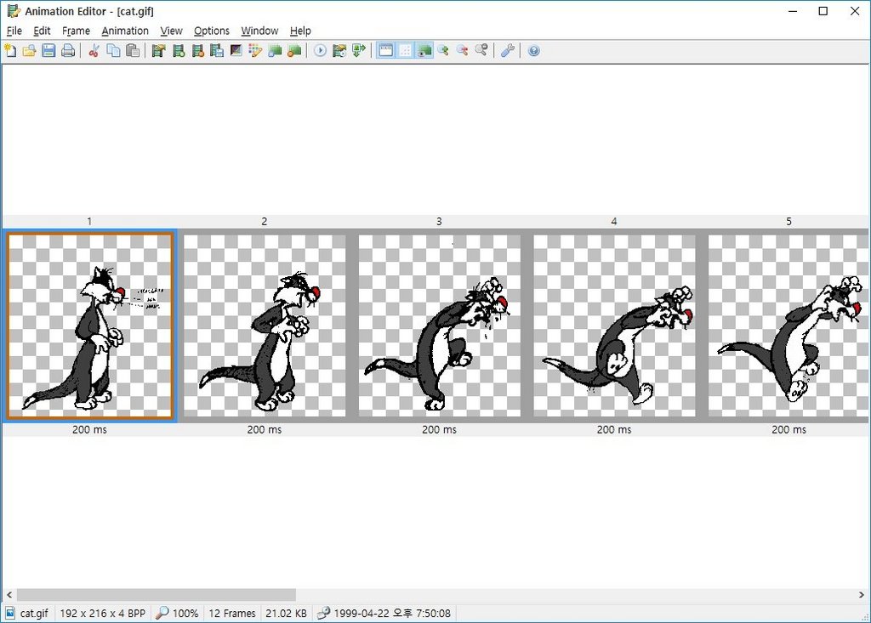Click the frame number 3 label
This screenshot has height=623, width=871.
point(440,221)
